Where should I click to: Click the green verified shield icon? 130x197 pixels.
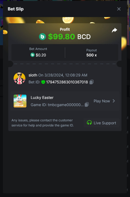[43, 82]
